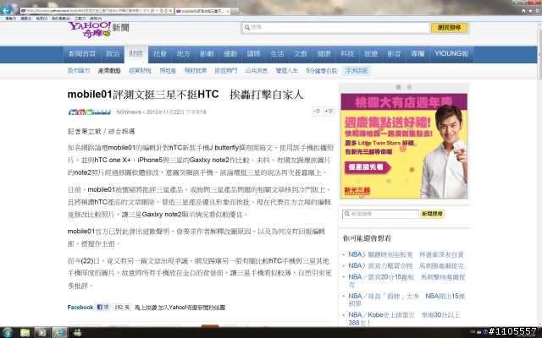Click the 優惠搶先看 button in the ad
542x338 pixels.
(x=367, y=167)
